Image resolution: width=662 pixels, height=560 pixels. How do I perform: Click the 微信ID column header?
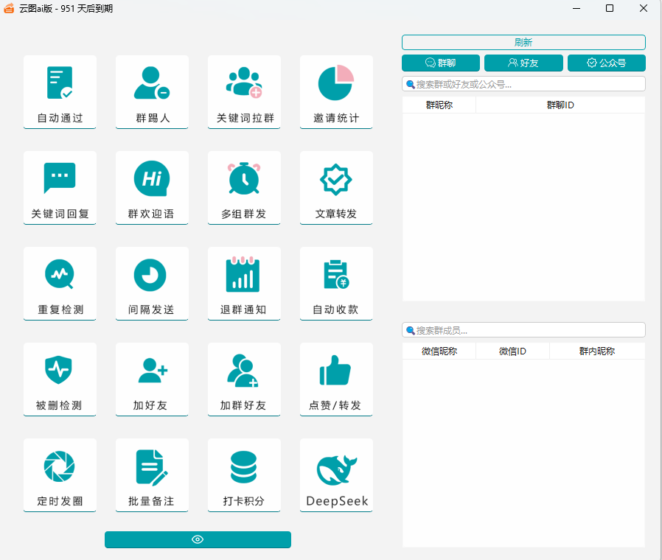point(512,351)
